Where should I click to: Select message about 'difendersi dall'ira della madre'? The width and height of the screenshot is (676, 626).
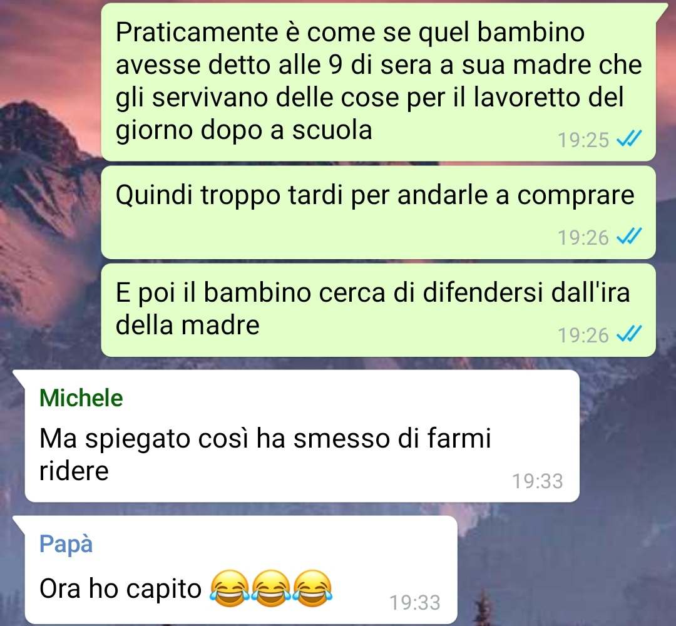tap(378, 310)
